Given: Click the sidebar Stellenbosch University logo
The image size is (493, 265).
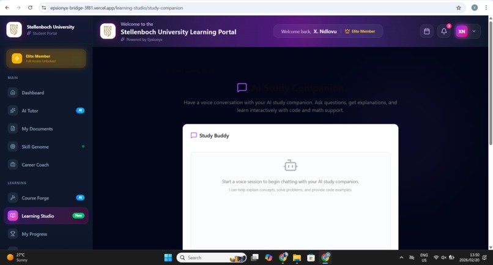Looking at the screenshot, I should [x=14, y=29].
